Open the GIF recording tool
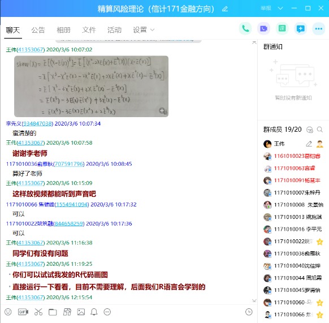Screen dimensions: 329x323 coord(23,312)
